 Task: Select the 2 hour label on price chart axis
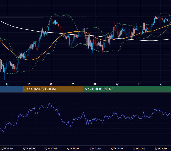point(139,84)
